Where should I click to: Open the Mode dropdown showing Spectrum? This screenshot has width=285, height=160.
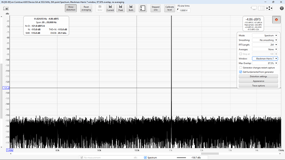265,35
